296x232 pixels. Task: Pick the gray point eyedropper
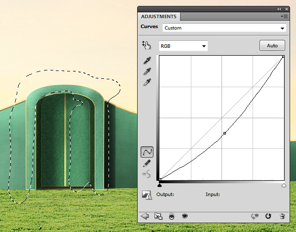147,71
